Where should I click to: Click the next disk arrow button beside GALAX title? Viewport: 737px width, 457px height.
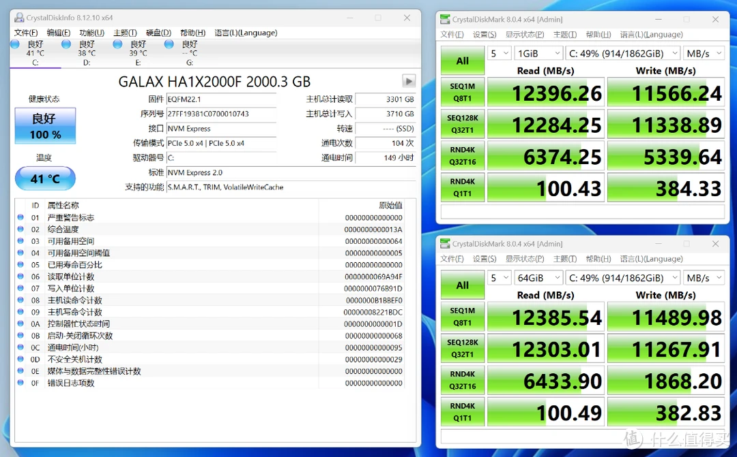click(409, 81)
